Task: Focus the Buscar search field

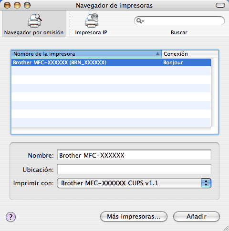Action: 179,21
